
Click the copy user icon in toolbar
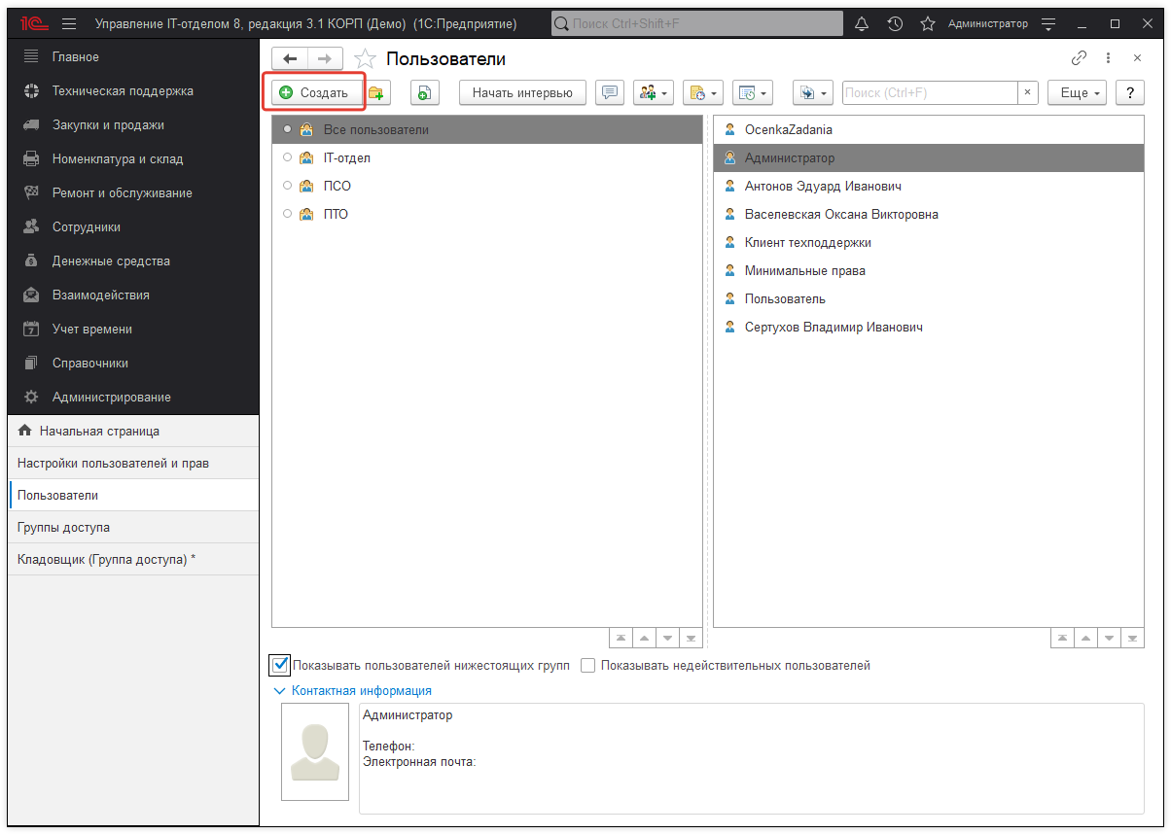click(x=424, y=93)
